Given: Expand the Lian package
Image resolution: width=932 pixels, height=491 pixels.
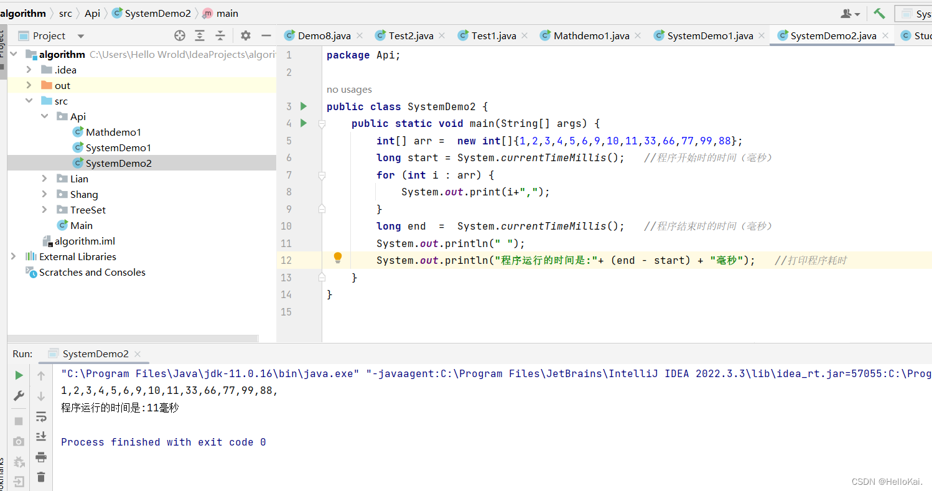Looking at the screenshot, I should (x=44, y=179).
